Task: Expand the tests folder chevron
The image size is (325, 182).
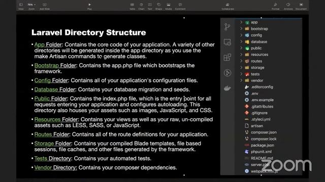Action: 241,74
